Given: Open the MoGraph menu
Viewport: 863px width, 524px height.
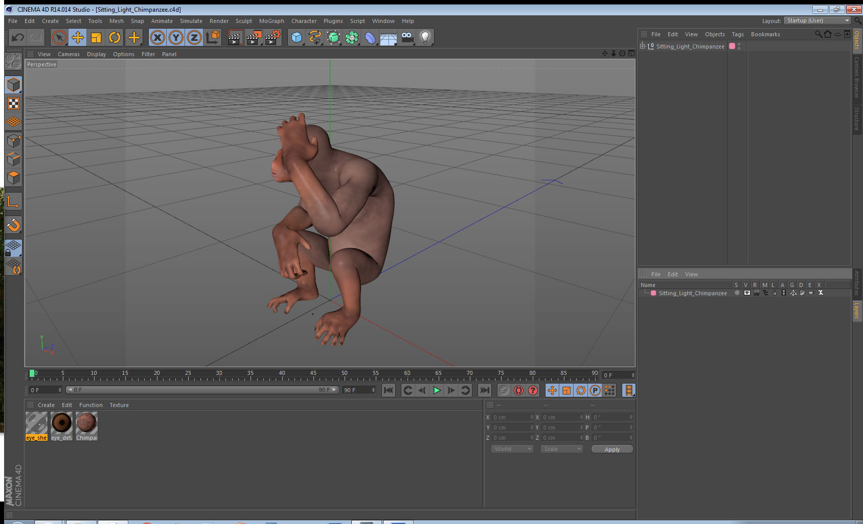Looking at the screenshot, I should 271,21.
